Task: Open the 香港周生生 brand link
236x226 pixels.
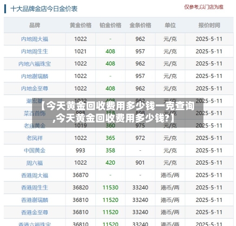Action: (34, 188)
